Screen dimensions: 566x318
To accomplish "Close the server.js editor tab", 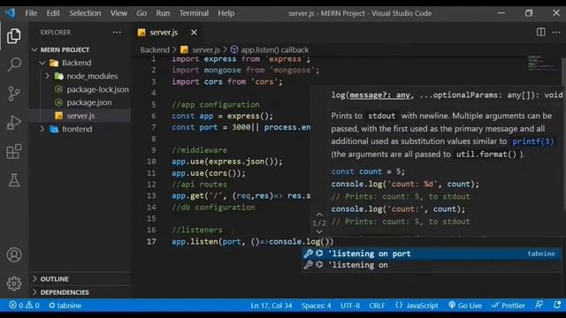I will [194, 33].
